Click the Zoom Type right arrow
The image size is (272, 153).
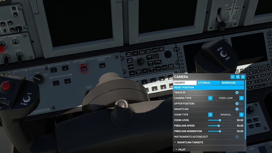tap(241, 114)
